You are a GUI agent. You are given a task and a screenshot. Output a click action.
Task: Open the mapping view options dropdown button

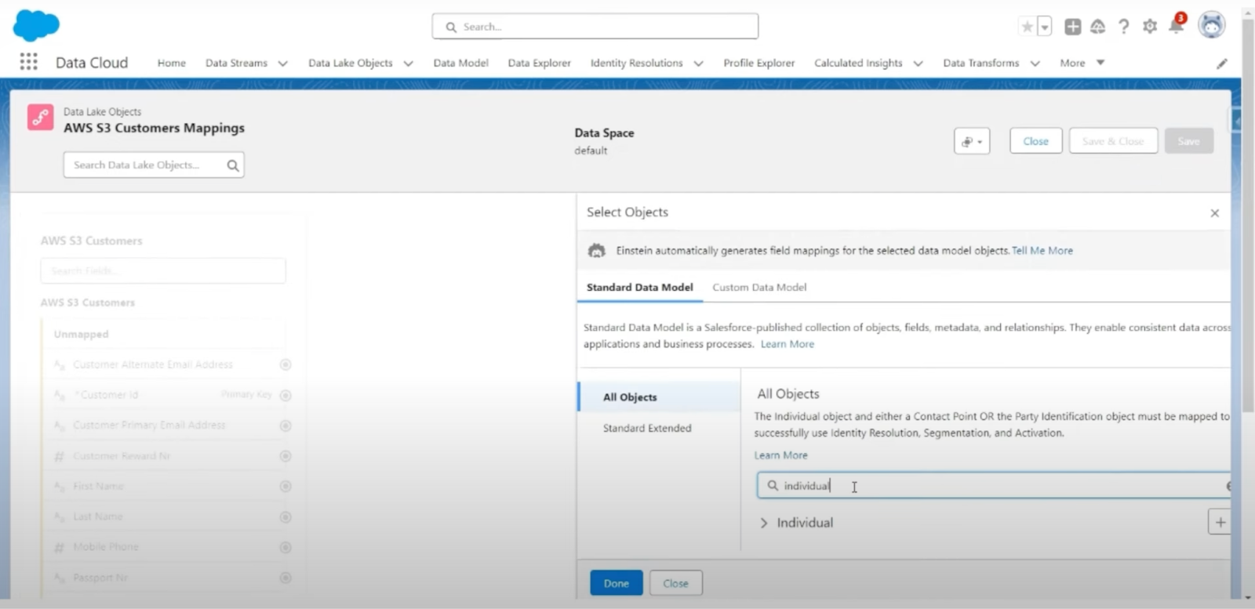click(972, 141)
